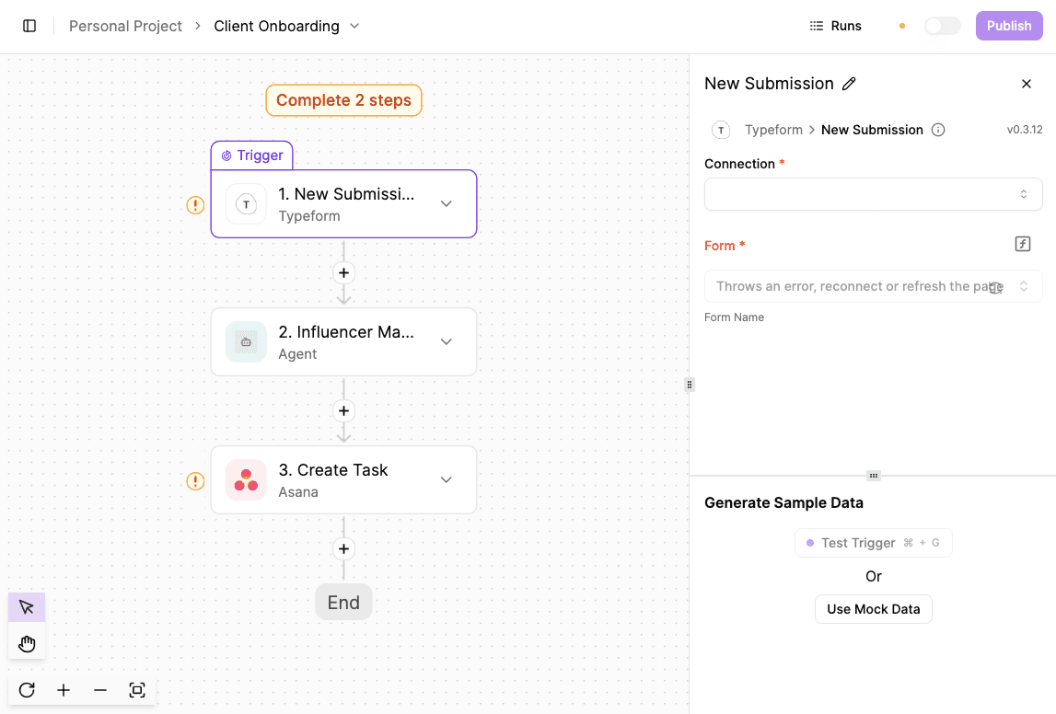
Task: Switch to the hand pan tool
Action: point(26,642)
